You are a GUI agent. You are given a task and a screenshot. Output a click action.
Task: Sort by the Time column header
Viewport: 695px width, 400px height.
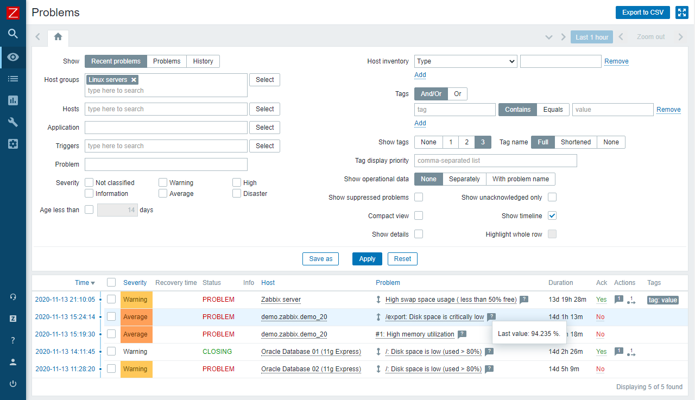(82, 282)
